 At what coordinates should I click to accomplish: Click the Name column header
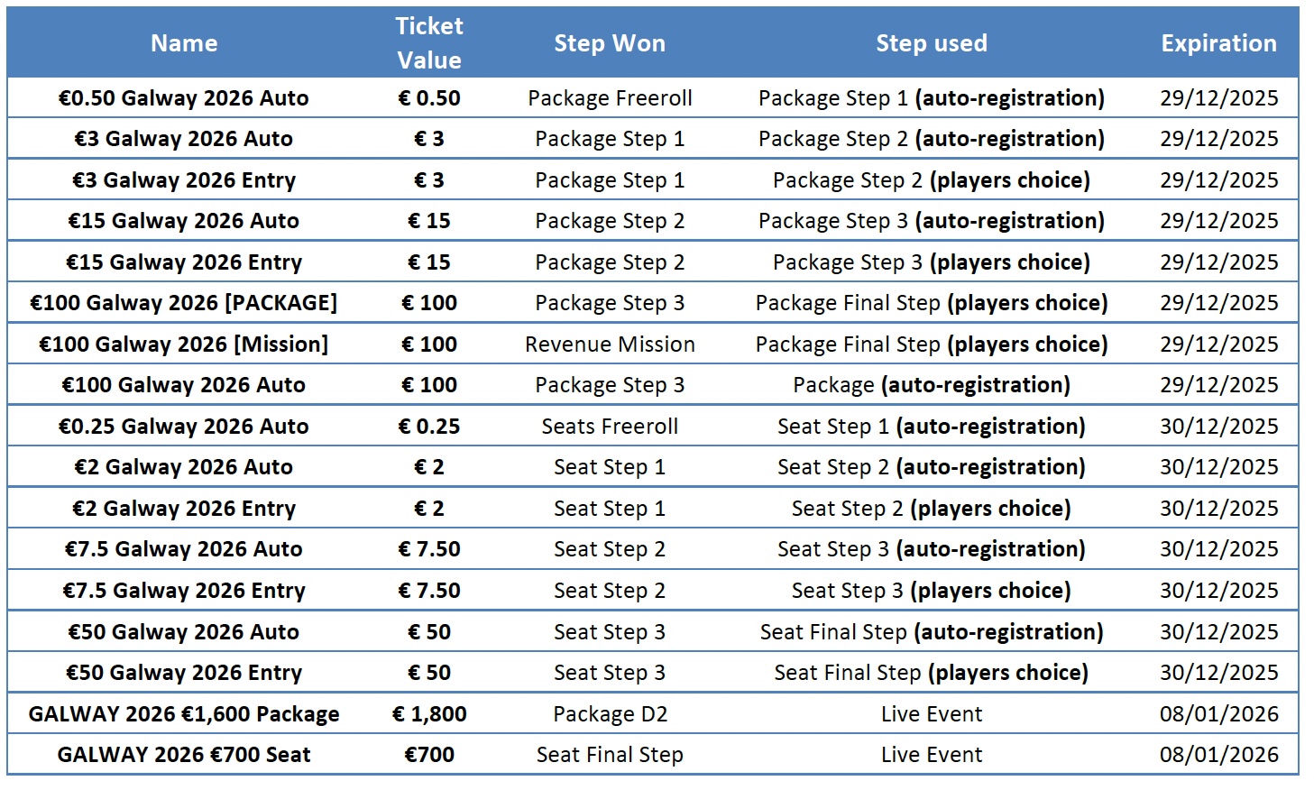(x=184, y=43)
